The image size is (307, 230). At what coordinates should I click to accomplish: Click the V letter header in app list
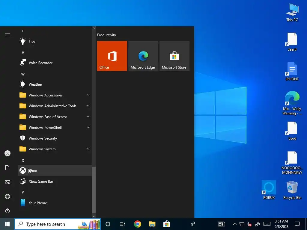[23, 52]
